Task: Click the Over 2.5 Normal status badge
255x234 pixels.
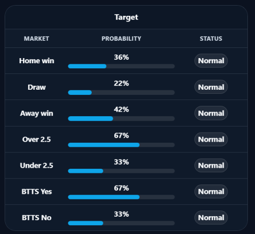Action: (211, 139)
